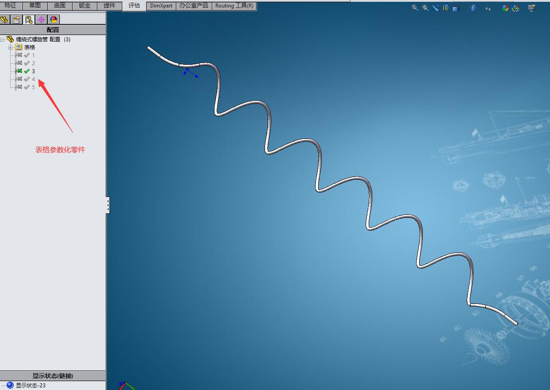Screen dimensions: 550x390
Task: Click the Edit Appearance color ball
Action: (x=505, y=8)
